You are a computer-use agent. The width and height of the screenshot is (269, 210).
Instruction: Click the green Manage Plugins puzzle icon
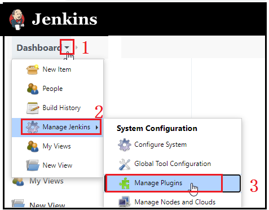[125, 183]
